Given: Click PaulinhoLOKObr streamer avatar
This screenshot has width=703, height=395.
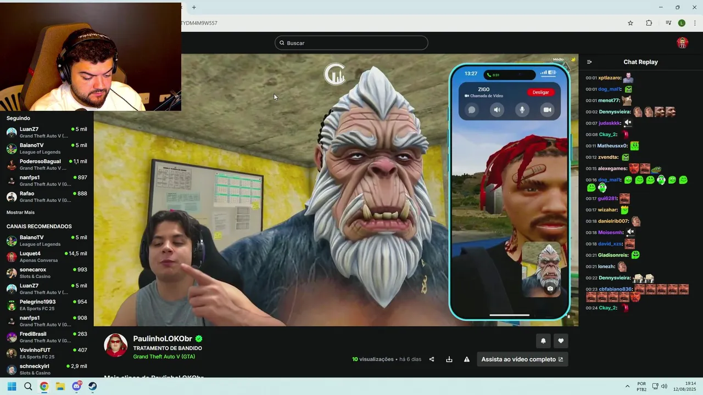Looking at the screenshot, I should pyautogui.click(x=116, y=345).
